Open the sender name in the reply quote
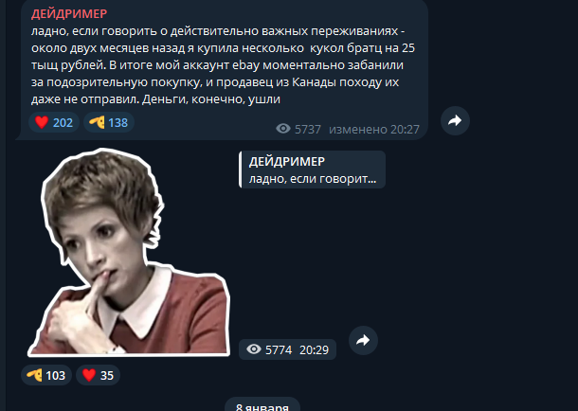 (x=287, y=161)
